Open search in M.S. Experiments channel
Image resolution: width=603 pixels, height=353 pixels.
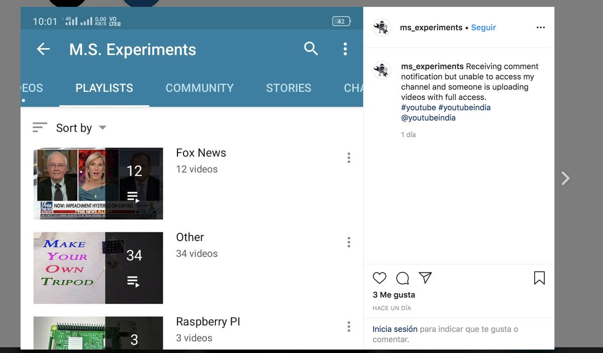[311, 49]
